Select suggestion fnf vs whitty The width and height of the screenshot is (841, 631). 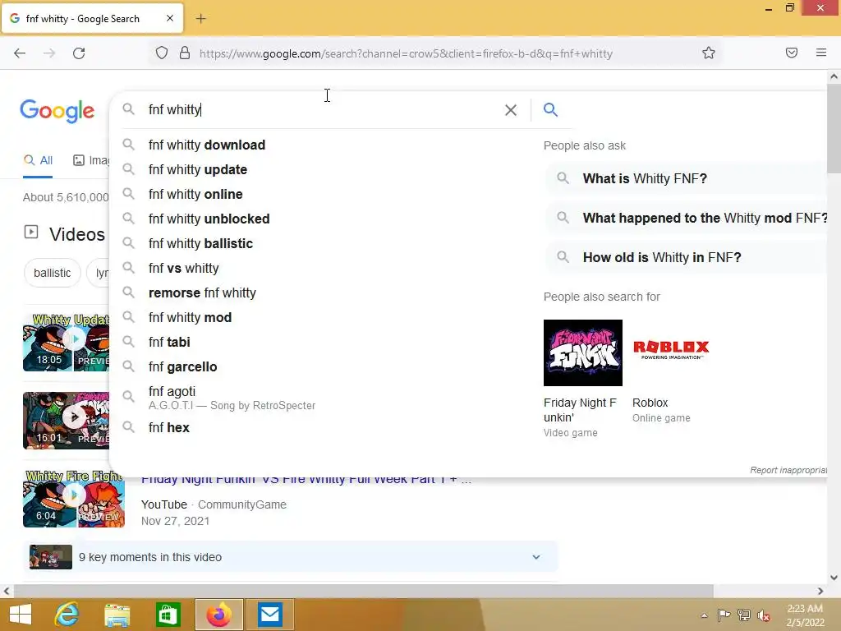pos(184,269)
